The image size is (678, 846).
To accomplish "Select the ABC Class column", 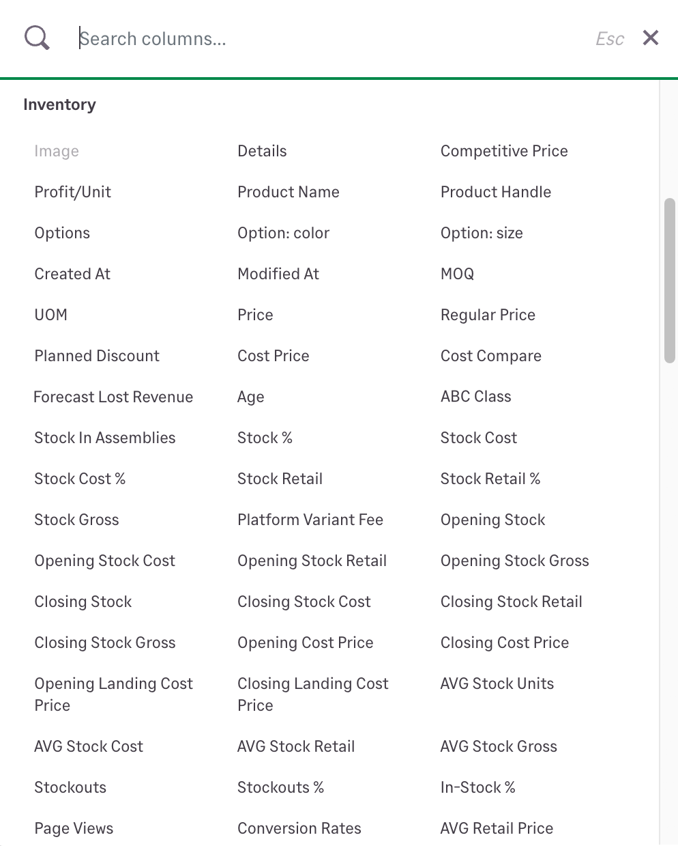I will coord(475,397).
